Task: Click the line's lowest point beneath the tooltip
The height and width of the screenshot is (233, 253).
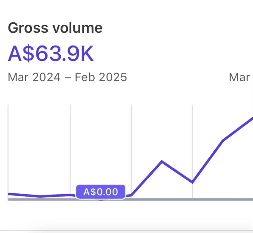Action: tap(101, 200)
